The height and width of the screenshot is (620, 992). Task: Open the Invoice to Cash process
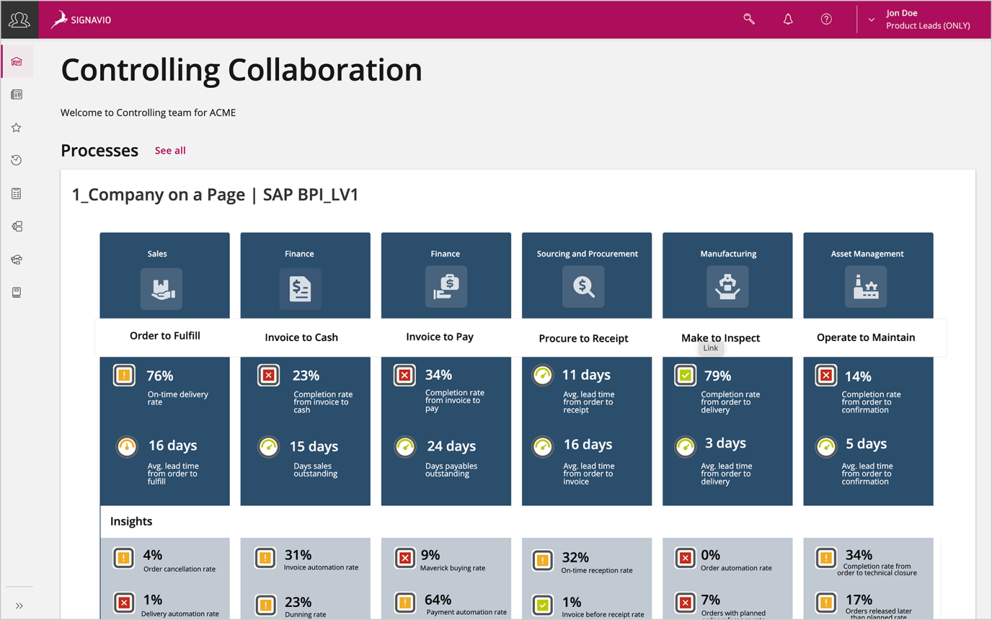301,336
